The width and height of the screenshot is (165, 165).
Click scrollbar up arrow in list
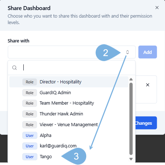point(131,79)
